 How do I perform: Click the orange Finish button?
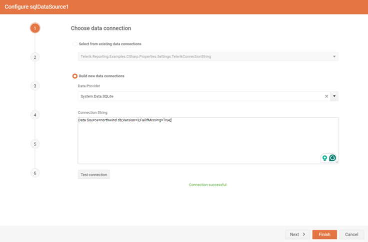click(324, 235)
